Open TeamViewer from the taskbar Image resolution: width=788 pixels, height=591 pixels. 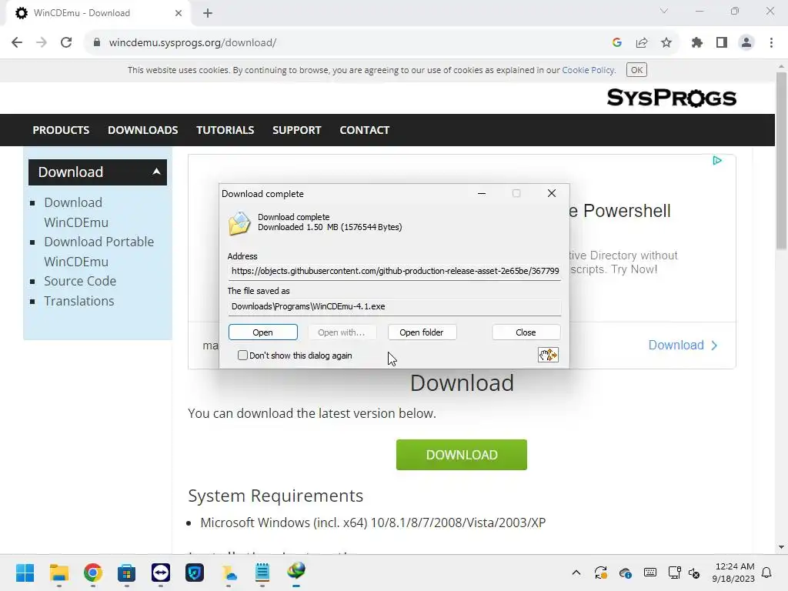[x=161, y=573]
